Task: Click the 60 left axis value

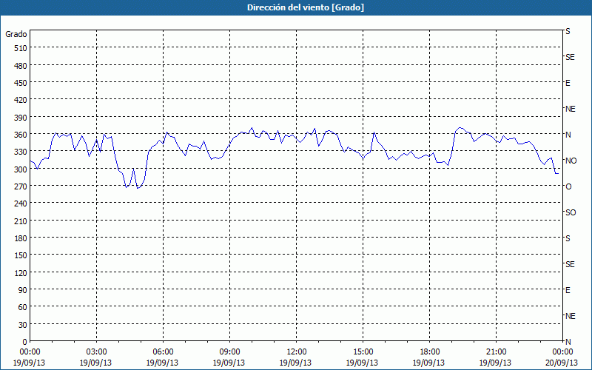Action: click(x=23, y=307)
